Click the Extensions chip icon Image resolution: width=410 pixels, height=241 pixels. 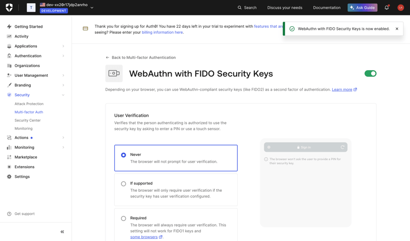[9, 167]
